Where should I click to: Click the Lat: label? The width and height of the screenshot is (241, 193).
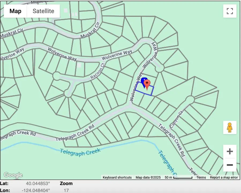point(4,183)
